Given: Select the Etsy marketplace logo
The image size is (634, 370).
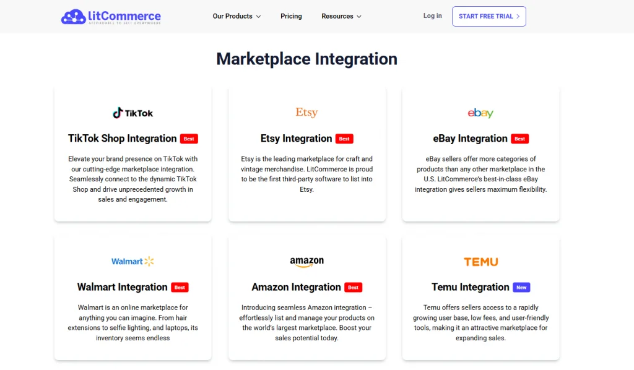Looking at the screenshot, I should pos(306,112).
